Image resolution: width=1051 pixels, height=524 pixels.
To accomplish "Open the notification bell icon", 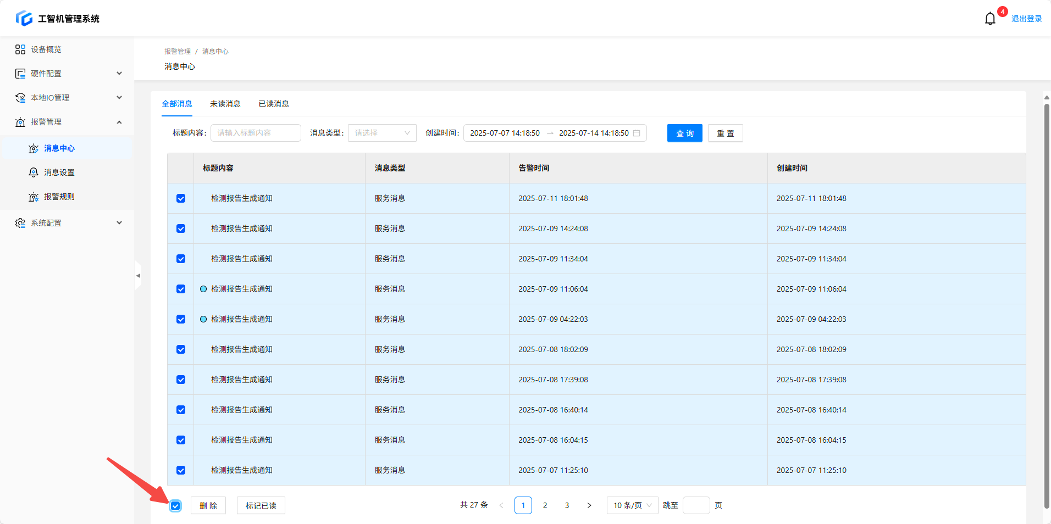I will (990, 19).
